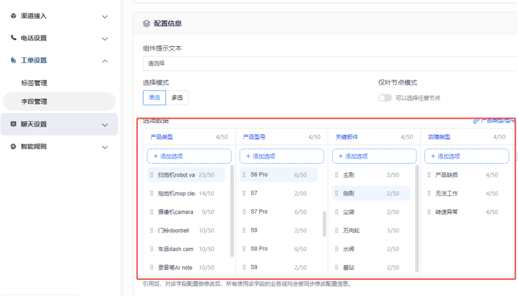The image size is (518, 296).
Task: Select the 转速异常 option text
Action: [x=446, y=212]
